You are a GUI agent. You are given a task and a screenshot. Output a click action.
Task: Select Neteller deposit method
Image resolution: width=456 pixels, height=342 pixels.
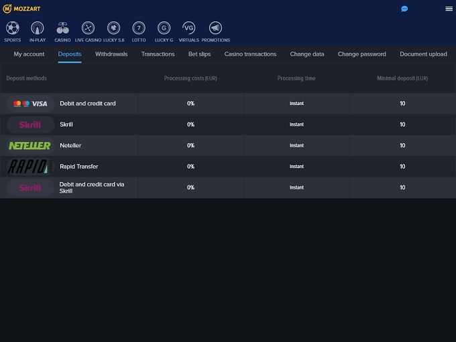coord(70,145)
